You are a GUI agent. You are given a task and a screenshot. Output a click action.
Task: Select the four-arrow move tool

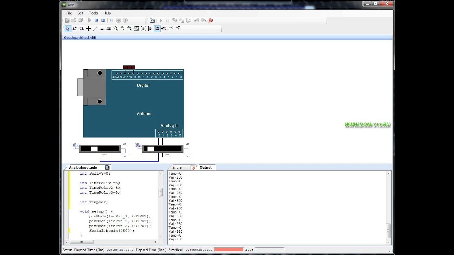click(x=88, y=29)
